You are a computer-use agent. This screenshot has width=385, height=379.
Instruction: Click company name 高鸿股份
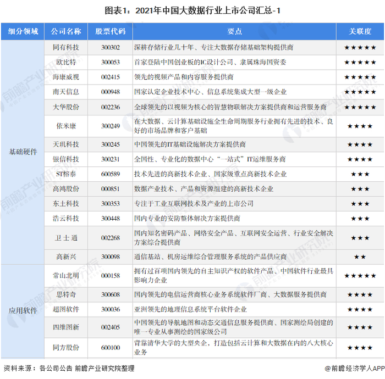(66, 189)
